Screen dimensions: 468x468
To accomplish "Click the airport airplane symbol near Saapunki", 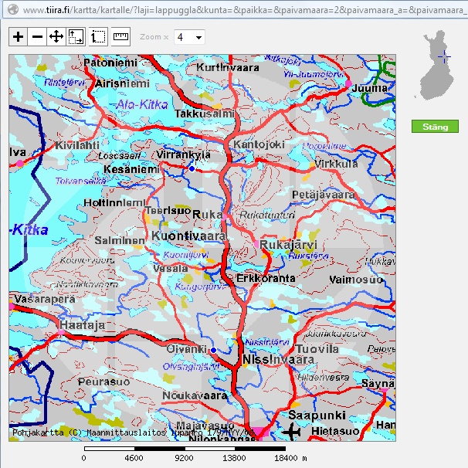I will pyautogui.click(x=292, y=432).
